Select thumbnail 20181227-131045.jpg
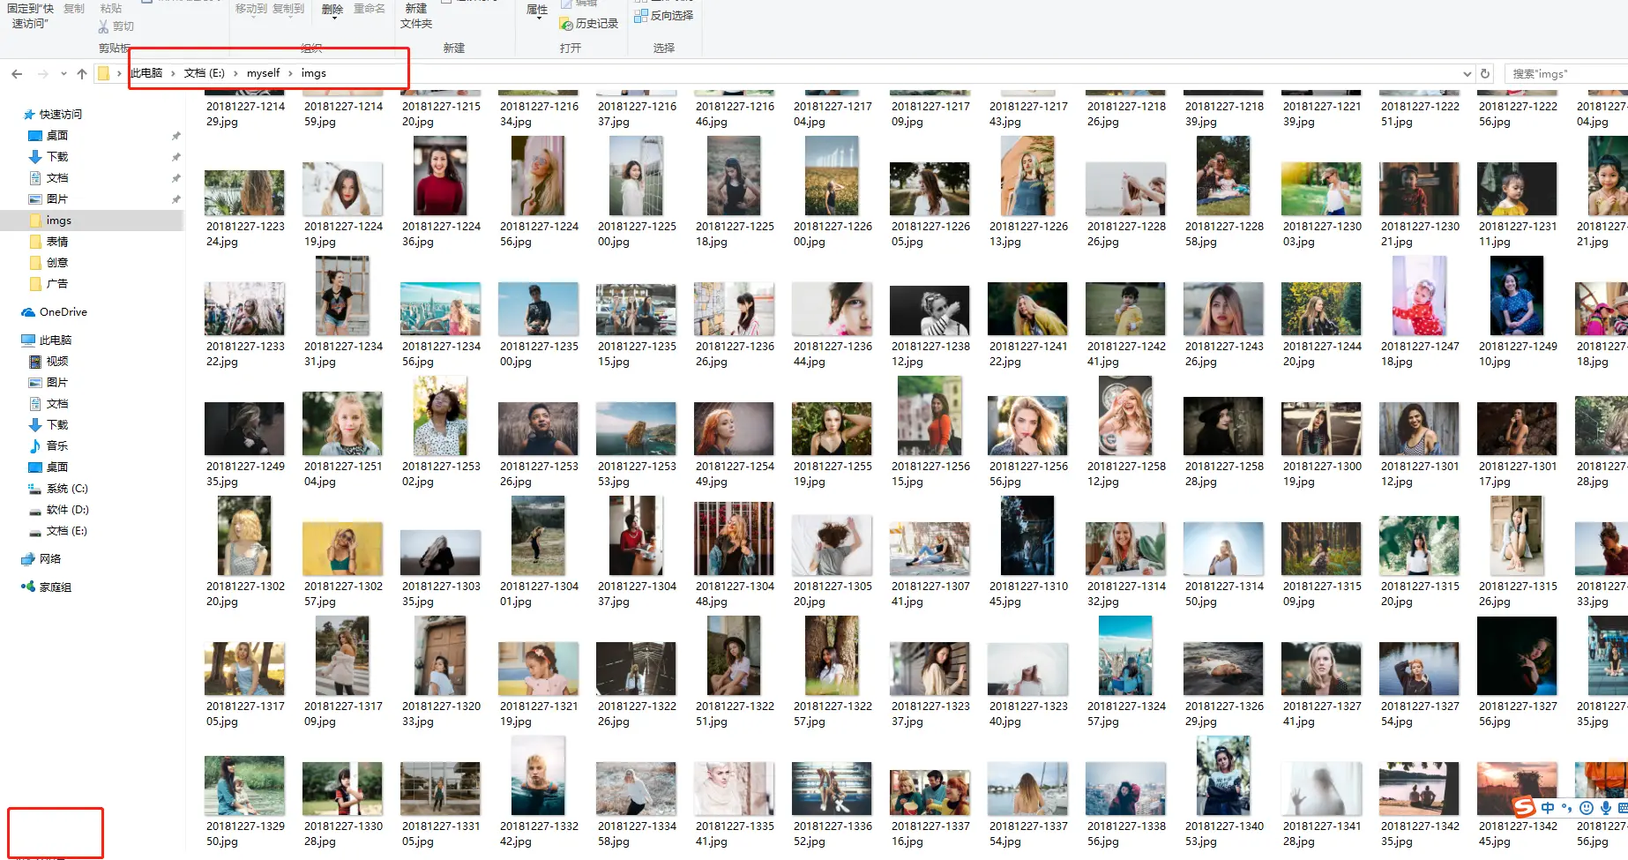The image size is (1628, 860). (1028, 536)
